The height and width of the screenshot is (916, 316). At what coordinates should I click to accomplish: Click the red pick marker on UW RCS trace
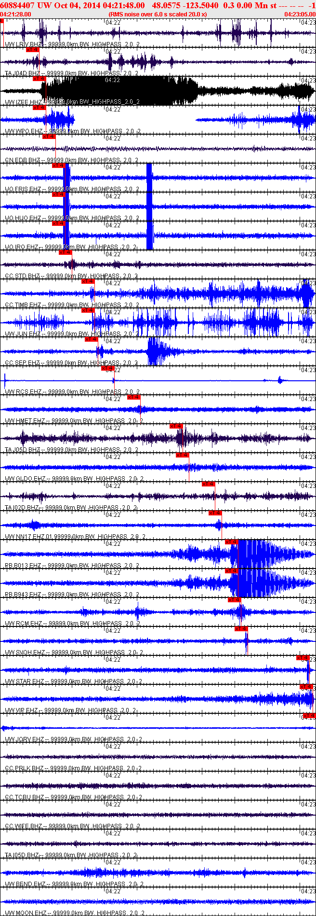[107, 368]
